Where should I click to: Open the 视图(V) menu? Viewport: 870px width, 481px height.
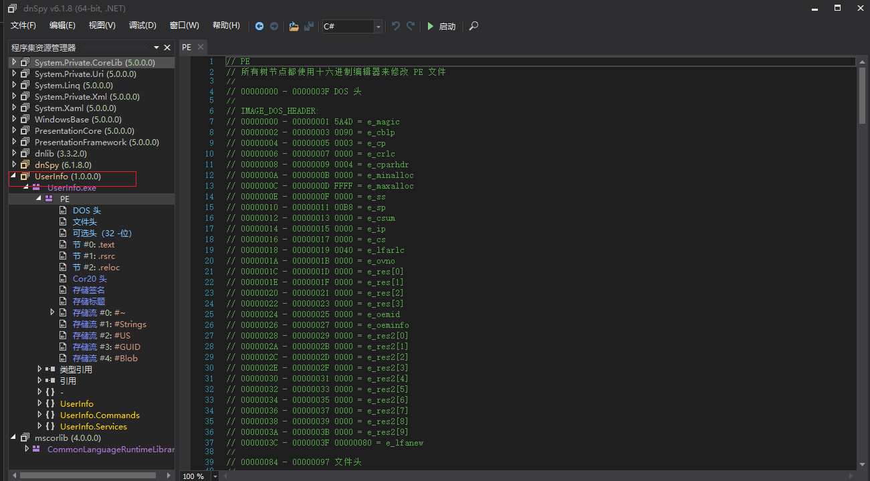pyautogui.click(x=102, y=25)
